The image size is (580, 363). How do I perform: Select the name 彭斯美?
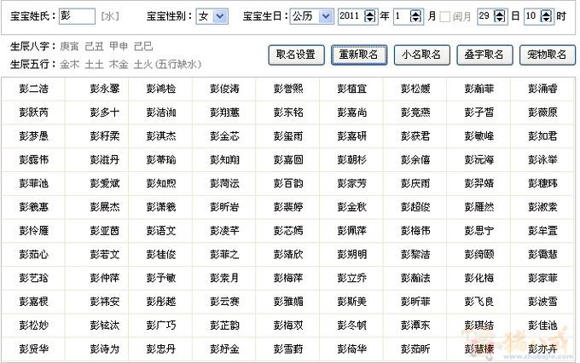point(351,302)
